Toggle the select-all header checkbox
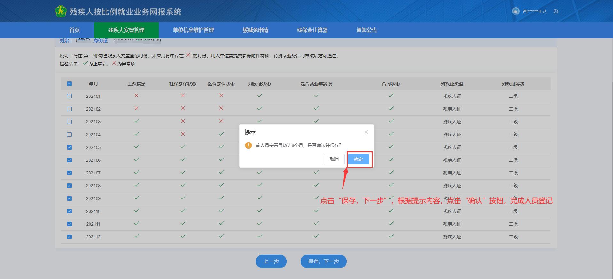Screen dimensions: 613x279 click(x=69, y=84)
